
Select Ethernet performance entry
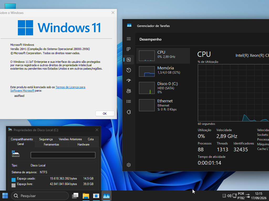tap(163, 105)
